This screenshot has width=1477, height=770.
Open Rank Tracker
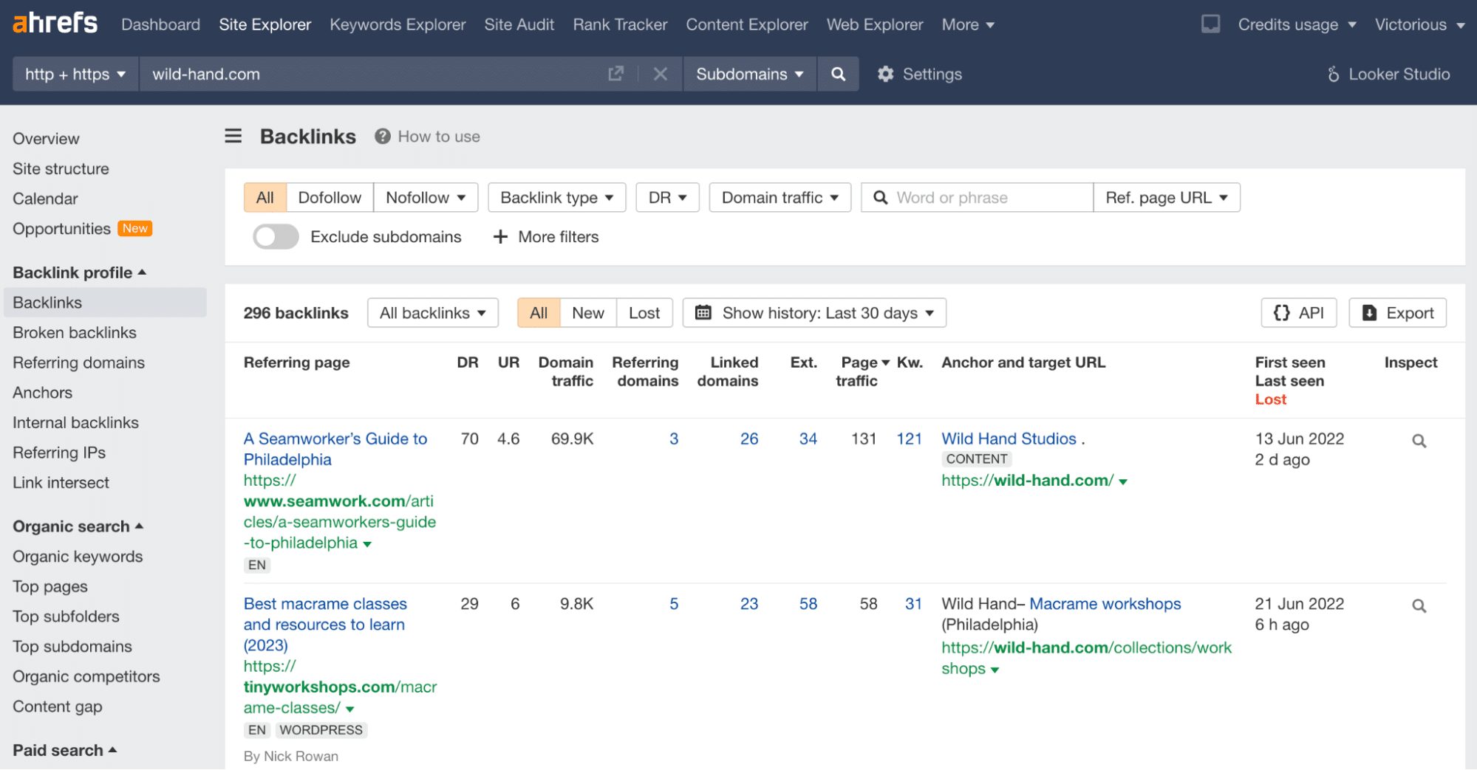coord(620,24)
